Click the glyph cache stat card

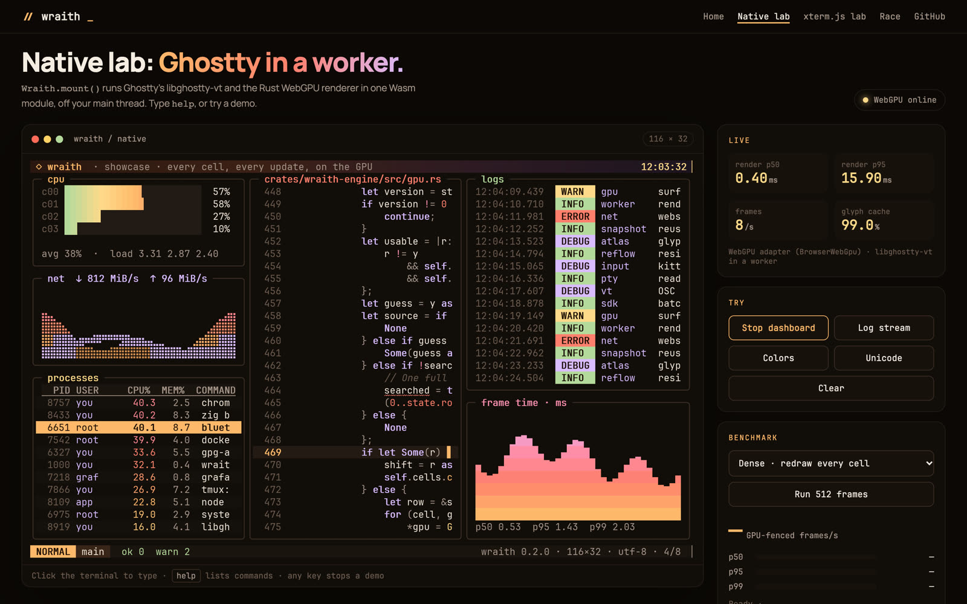pyautogui.click(x=884, y=220)
